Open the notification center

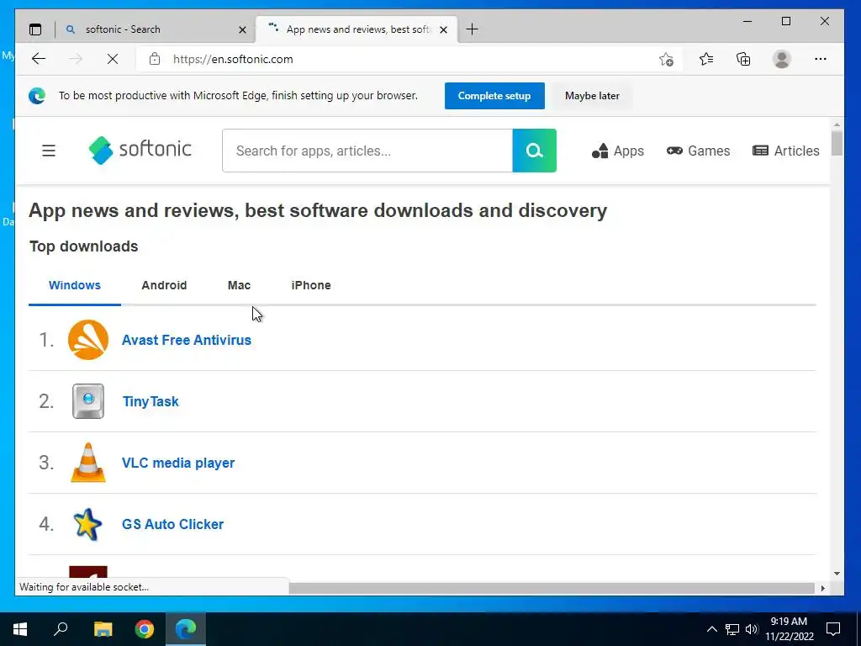(833, 629)
